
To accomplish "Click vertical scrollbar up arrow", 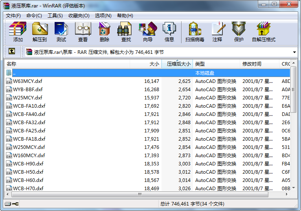I will 293,63.
